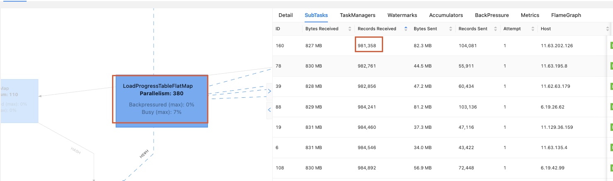Click subtask ID 88 cell
Image resolution: width=613 pixels, height=181 pixels.
278,107
